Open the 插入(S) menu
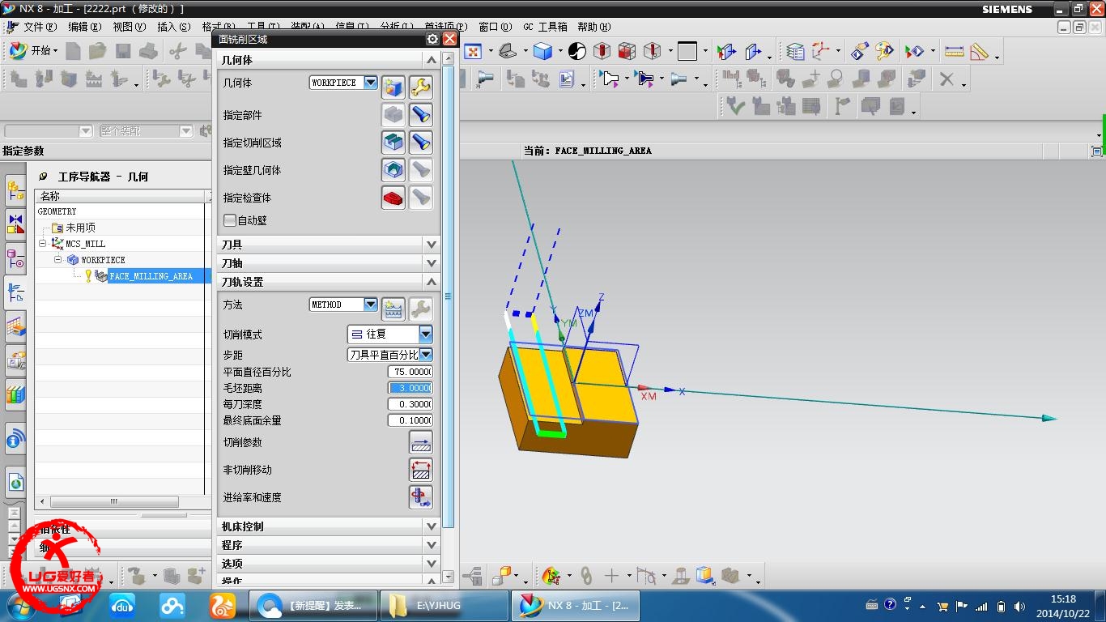This screenshot has width=1106, height=622. point(174,27)
